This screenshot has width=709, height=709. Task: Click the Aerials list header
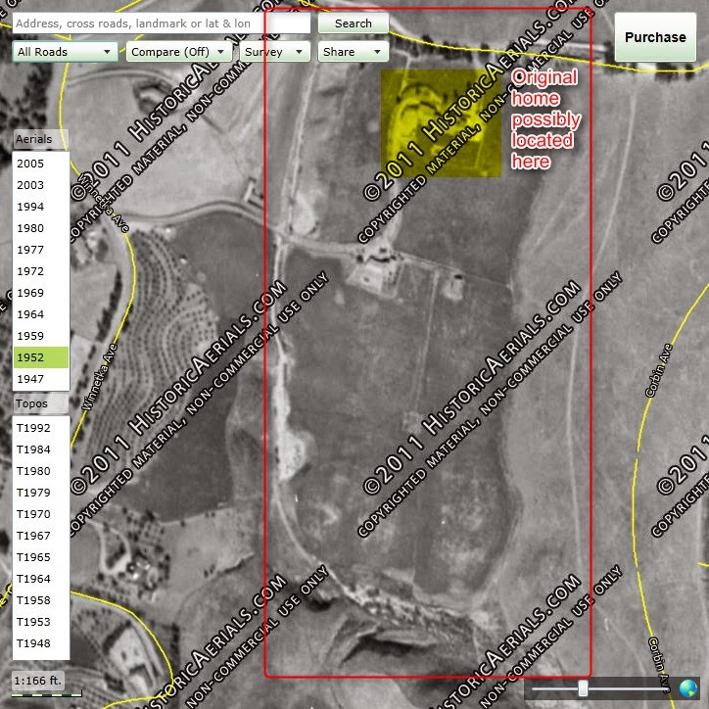pyautogui.click(x=41, y=139)
